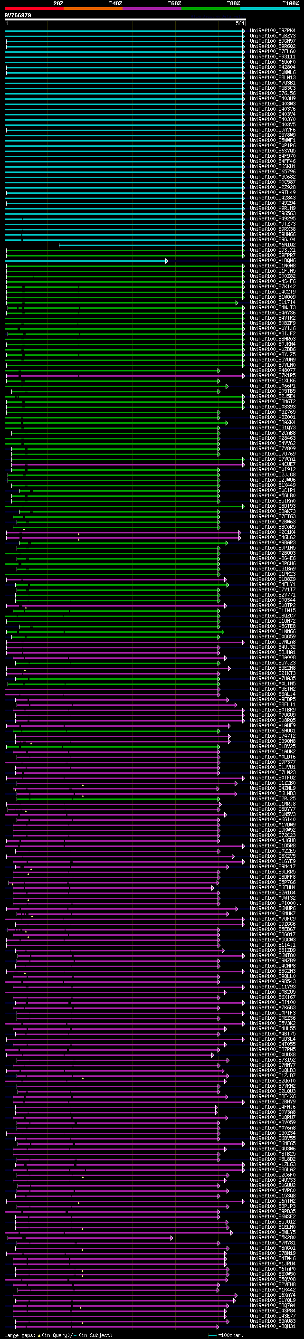The height and width of the screenshot is (1339, 304).
Task: Select the UniRef100_Q117I4 label
Action: click(273, 303)
